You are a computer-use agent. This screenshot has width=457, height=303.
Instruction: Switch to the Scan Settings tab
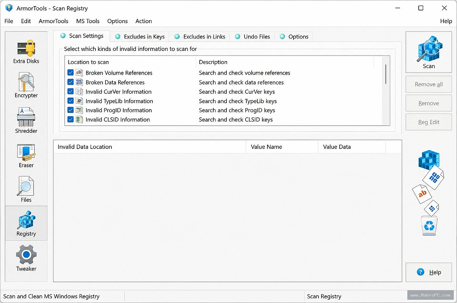[82, 36]
